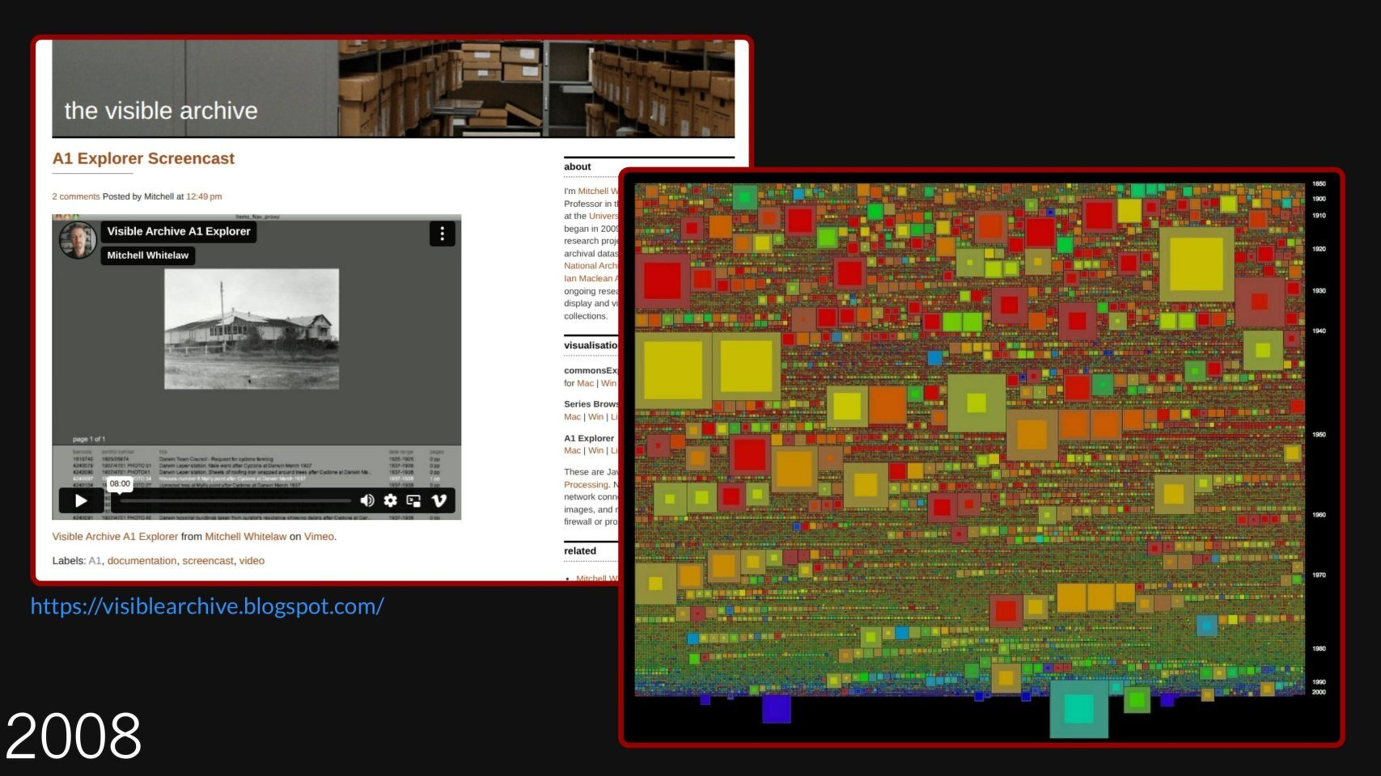Mute the Vimeo player volume

(x=367, y=500)
